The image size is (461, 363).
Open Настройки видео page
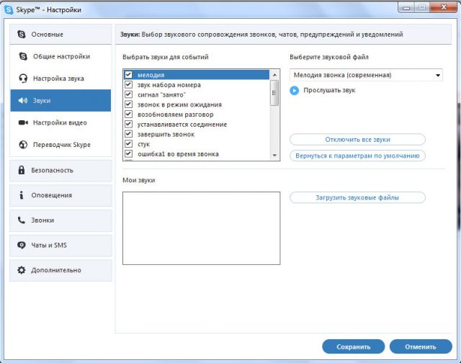[x=61, y=122]
